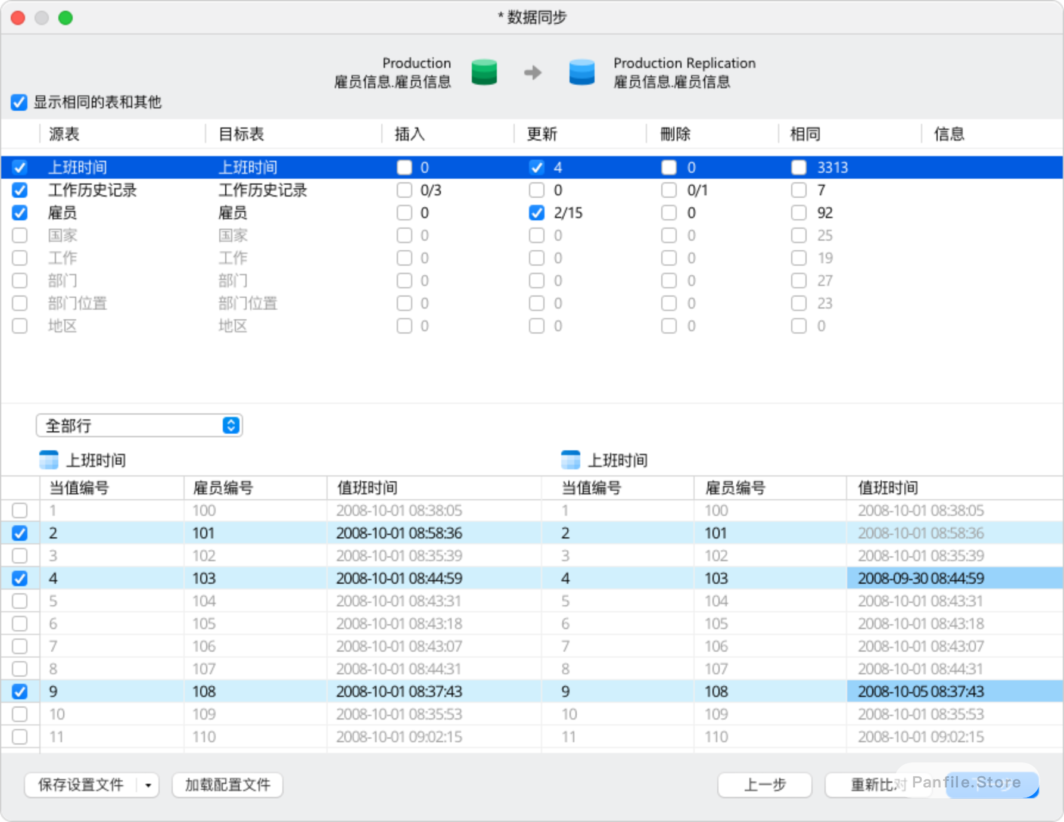
Task: Check data row 1 checkbox
Action: pyautogui.click(x=20, y=510)
